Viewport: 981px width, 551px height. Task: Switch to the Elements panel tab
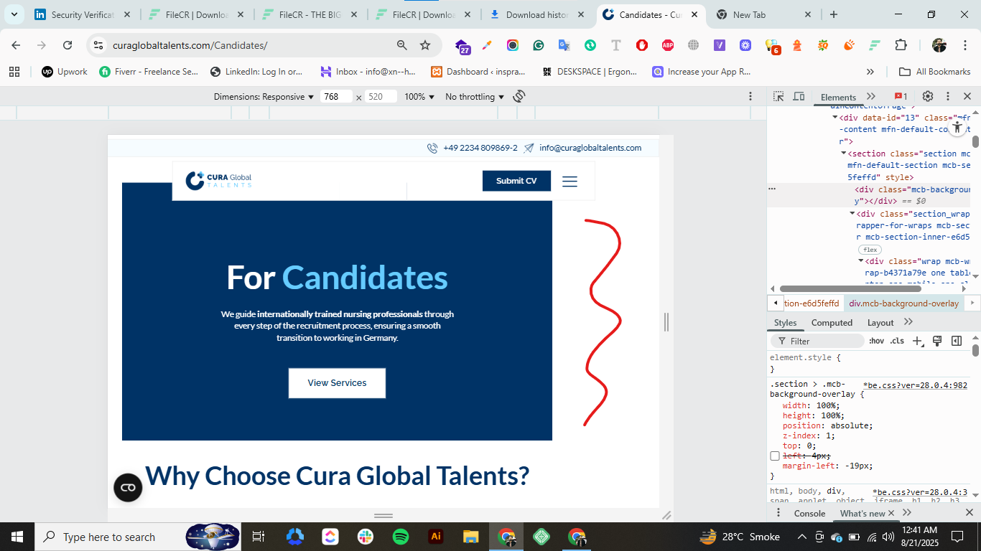838,97
